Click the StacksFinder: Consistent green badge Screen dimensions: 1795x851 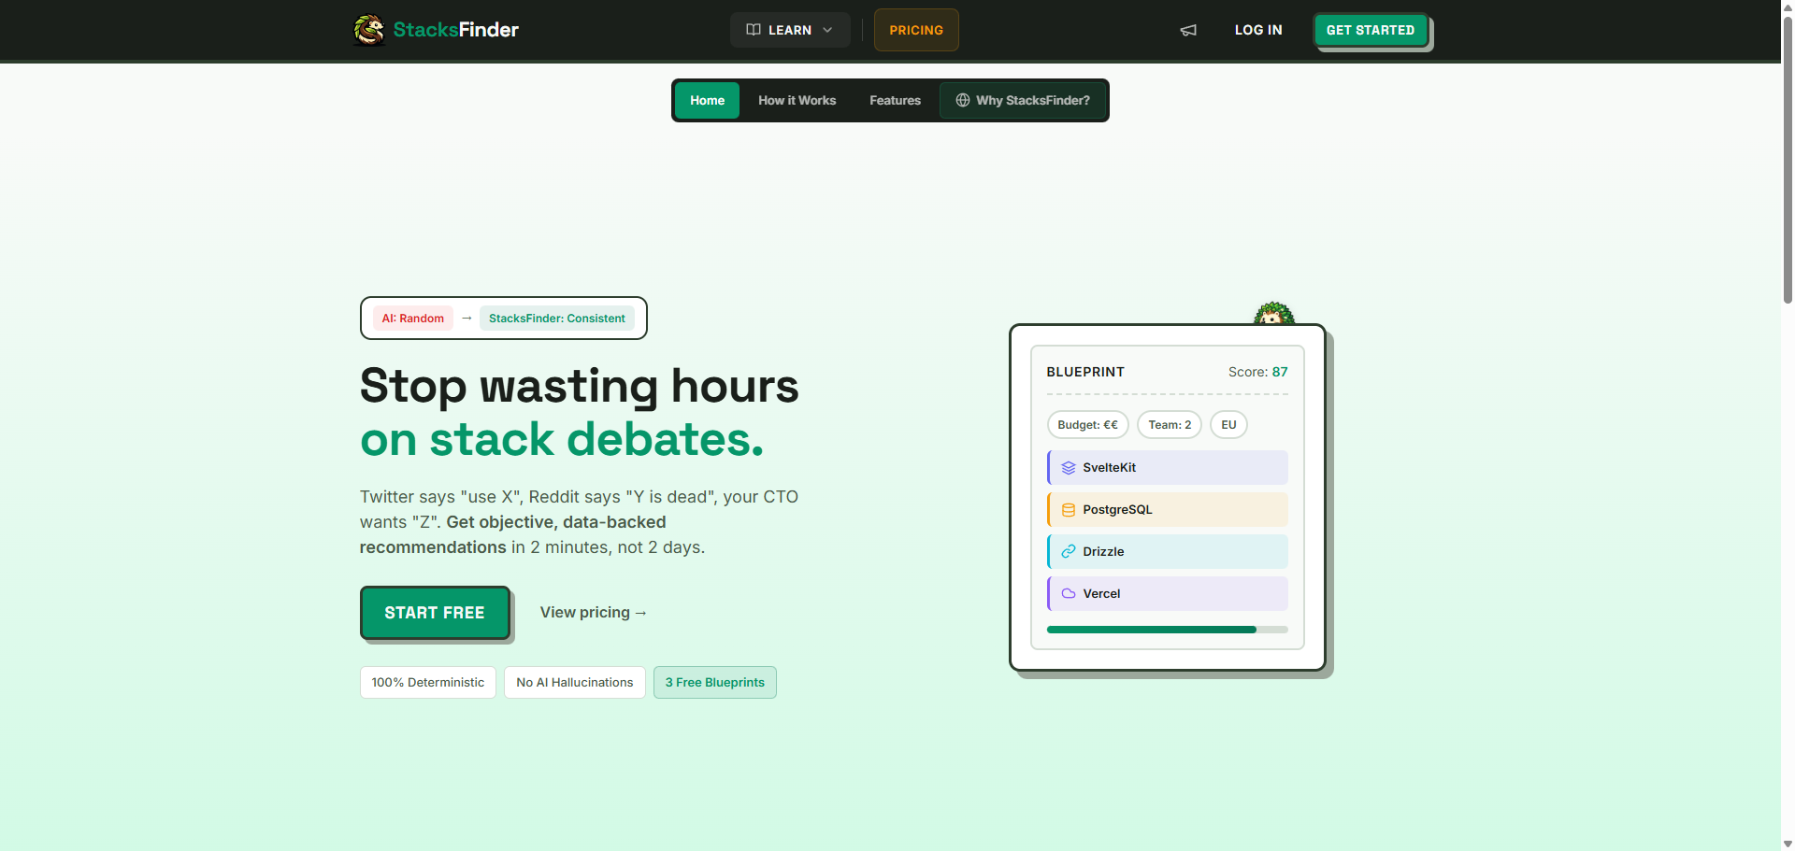click(x=557, y=319)
